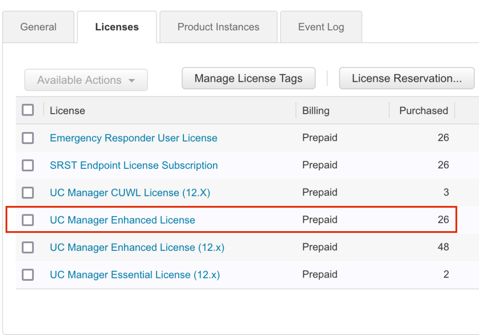Sort by the Purchased column header
Viewport: 479px width, 335px height.
[x=423, y=111]
